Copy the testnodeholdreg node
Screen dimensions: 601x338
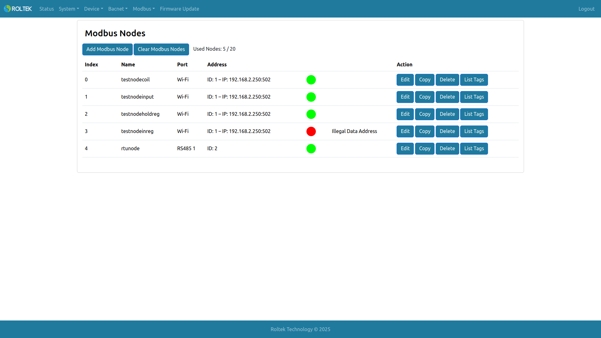point(425,114)
